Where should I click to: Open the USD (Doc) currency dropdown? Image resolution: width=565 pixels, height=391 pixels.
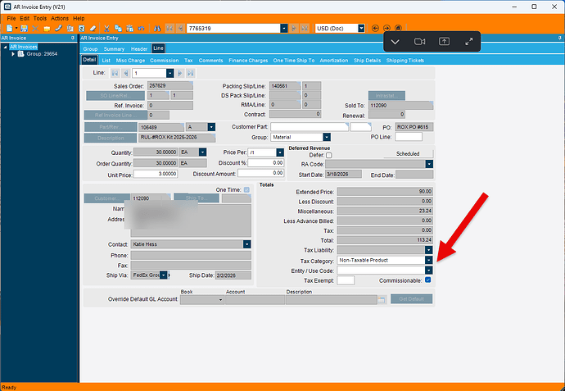coord(361,28)
